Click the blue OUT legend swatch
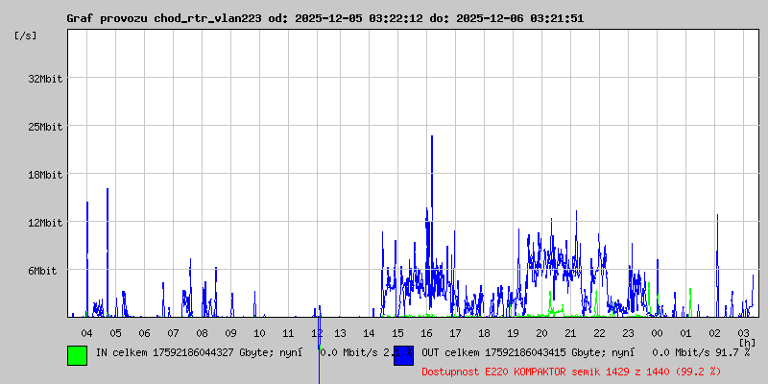This screenshot has width=768, height=384. pyautogui.click(x=403, y=354)
